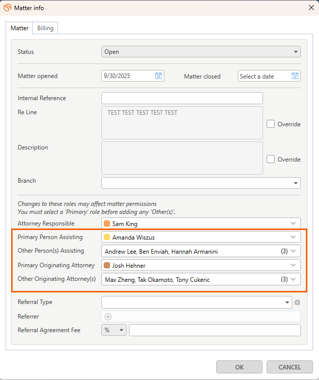Click the Josh Hehner brown color swatch

107,265
